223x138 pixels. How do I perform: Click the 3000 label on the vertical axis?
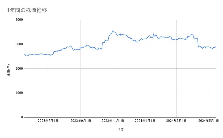[18, 44]
